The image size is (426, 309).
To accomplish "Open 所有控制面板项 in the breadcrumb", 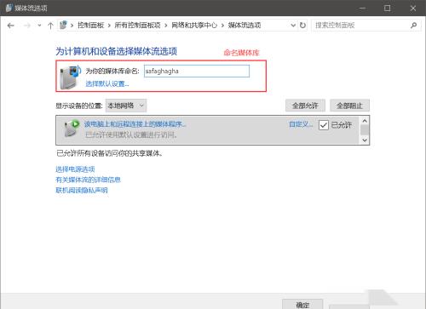I will point(137,26).
